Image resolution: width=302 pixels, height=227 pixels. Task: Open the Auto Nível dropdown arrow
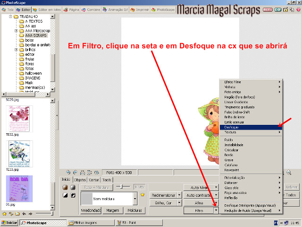click(216, 187)
